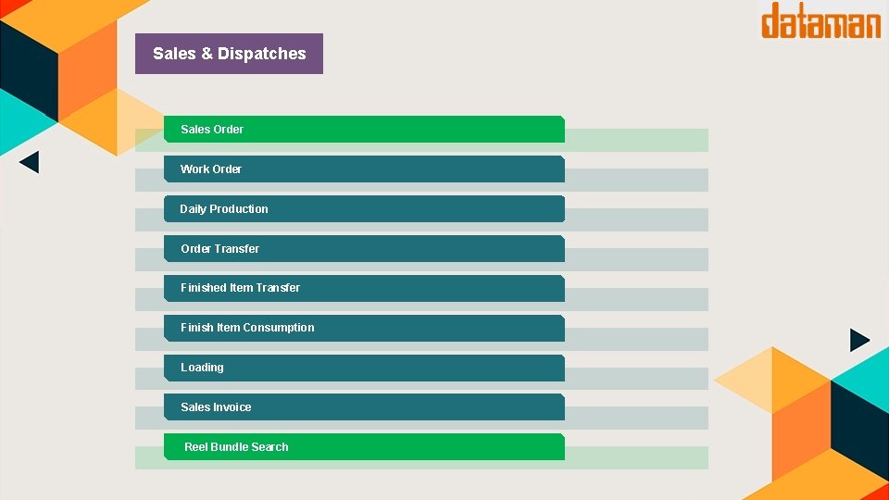Click pale green strip right of Reel Bundle Search
Image resolution: width=889 pixels, height=500 pixels.
coord(636,457)
